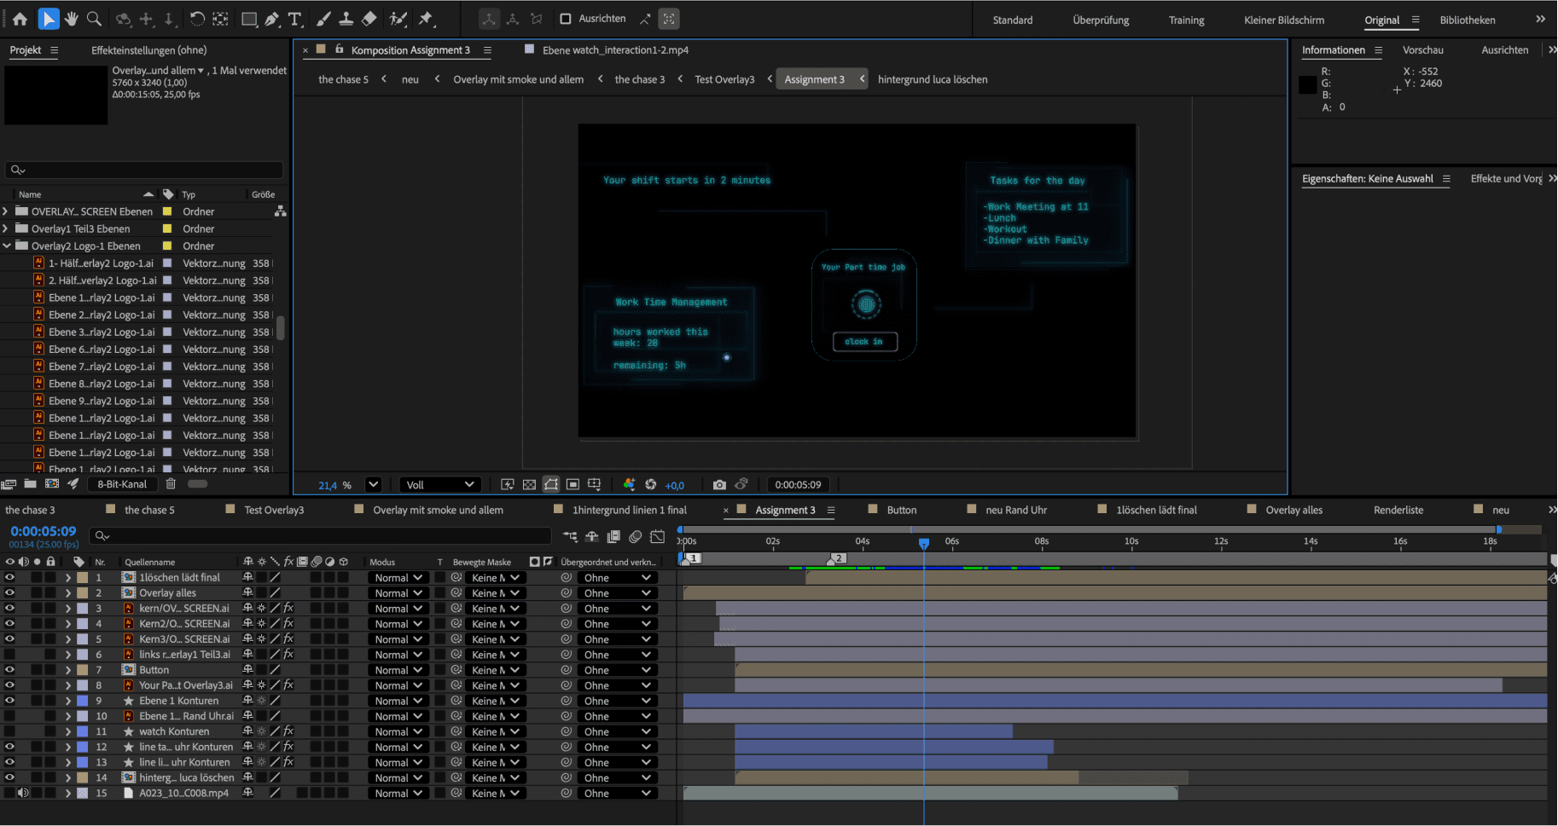This screenshot has width=1558, height=826.
Task: Create a new folder in the Project panel
Action: 31,483
